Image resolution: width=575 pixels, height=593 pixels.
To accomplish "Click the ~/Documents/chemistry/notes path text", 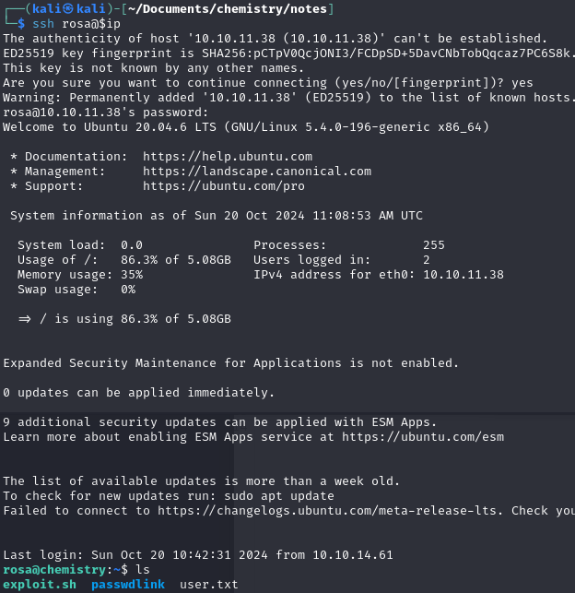I will pyautogui.click(x=228, y=8).
